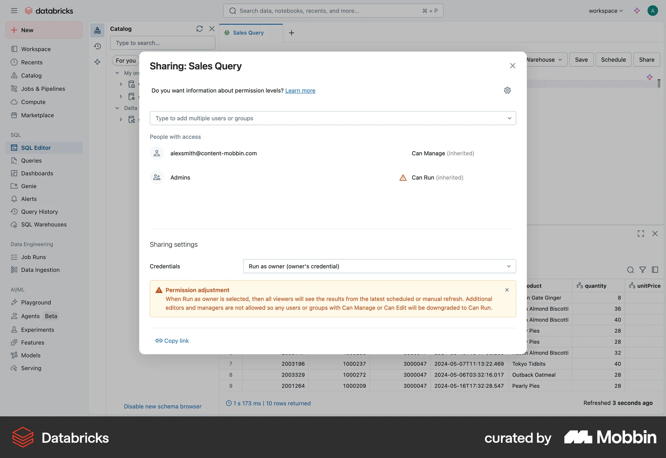Open the Marketplace sidebar item
Screen dimensions: 666x458
click(x=37, y=115)
